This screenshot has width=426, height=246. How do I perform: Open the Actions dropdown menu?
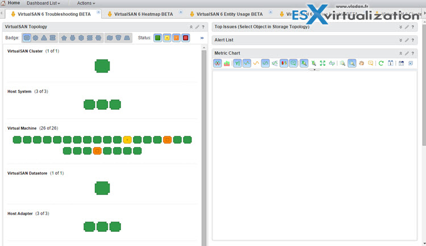coord(86,3)
